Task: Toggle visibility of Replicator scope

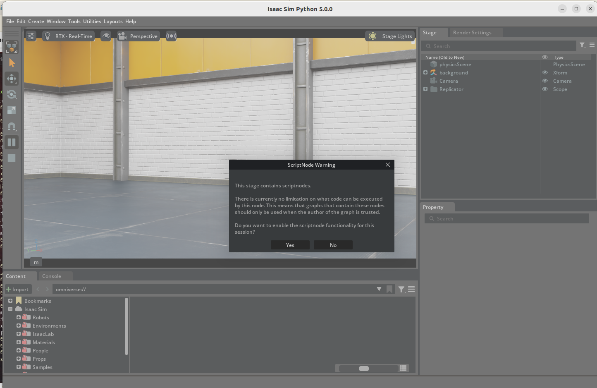Action: point(545,89)
